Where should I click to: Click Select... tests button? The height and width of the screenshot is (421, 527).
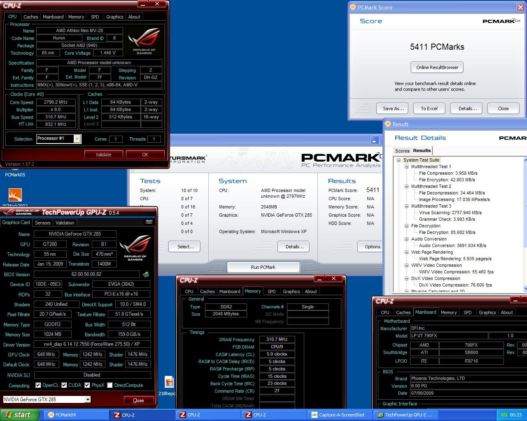(185, 247)
